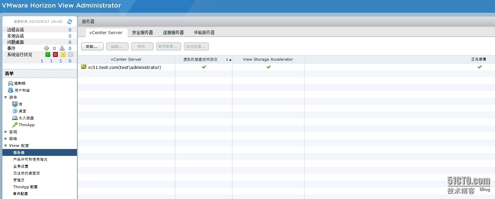Click count below the yellow health square
Image resolution: width=495 pixels, height=199 pixels.
(x=61, y=61)
